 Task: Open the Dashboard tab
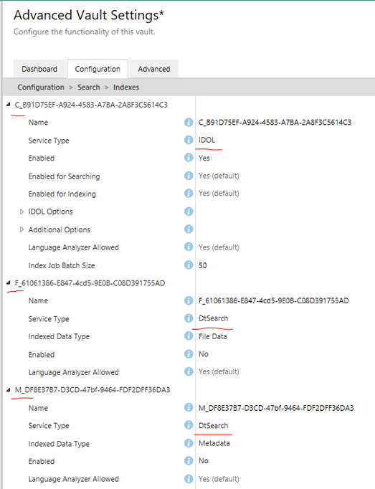(x=39, y=69)
